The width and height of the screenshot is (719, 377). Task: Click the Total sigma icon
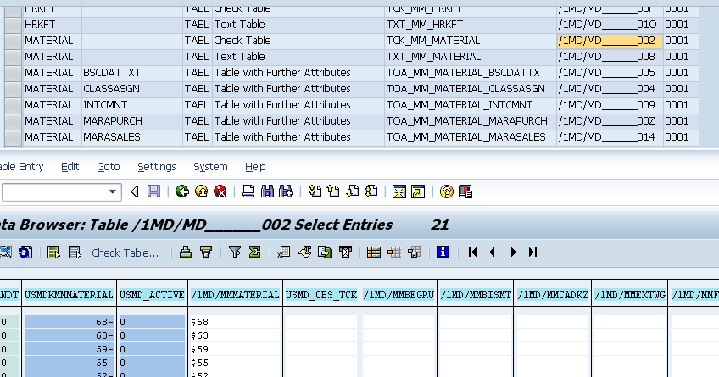pos(255,252)
